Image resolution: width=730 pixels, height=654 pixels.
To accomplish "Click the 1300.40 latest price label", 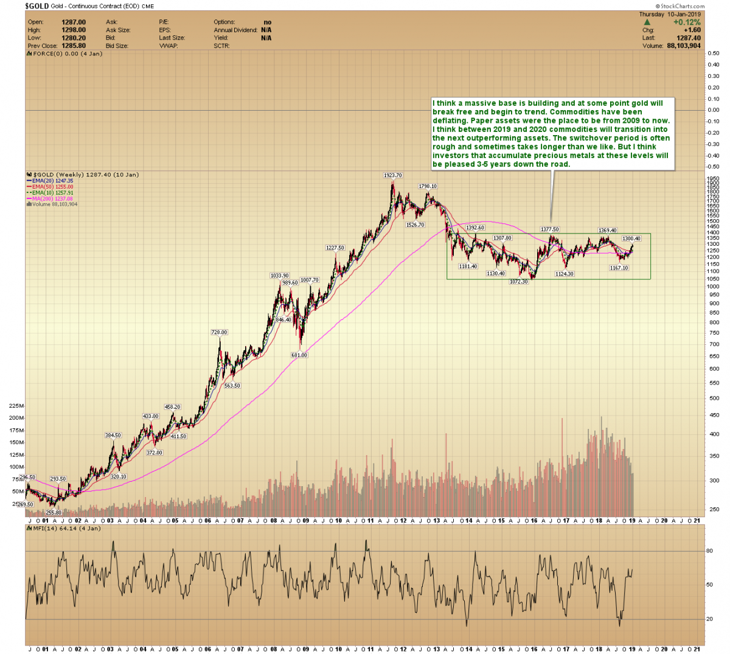I will (x=631, y=238).
